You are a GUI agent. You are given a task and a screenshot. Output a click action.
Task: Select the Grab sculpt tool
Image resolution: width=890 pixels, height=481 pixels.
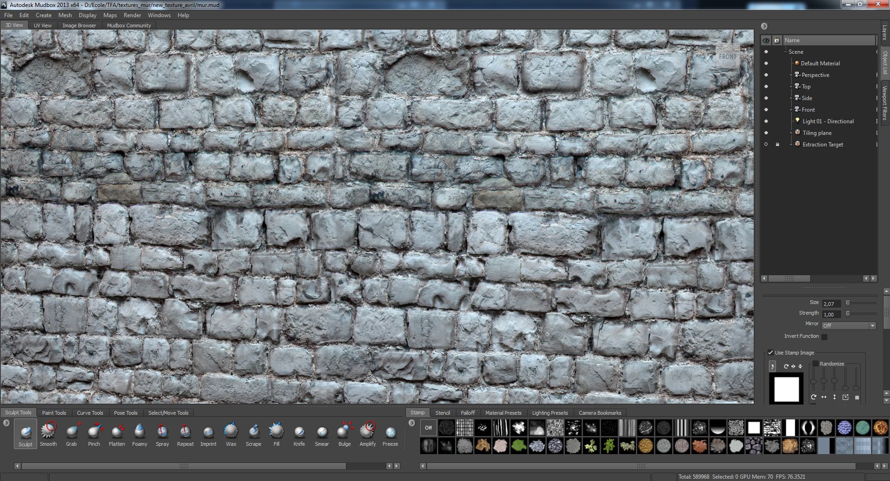click(71, 433)
